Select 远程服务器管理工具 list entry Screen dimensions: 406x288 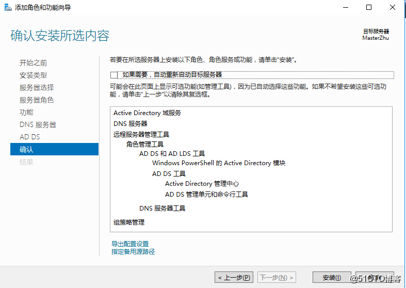click(x=141, y=134)
